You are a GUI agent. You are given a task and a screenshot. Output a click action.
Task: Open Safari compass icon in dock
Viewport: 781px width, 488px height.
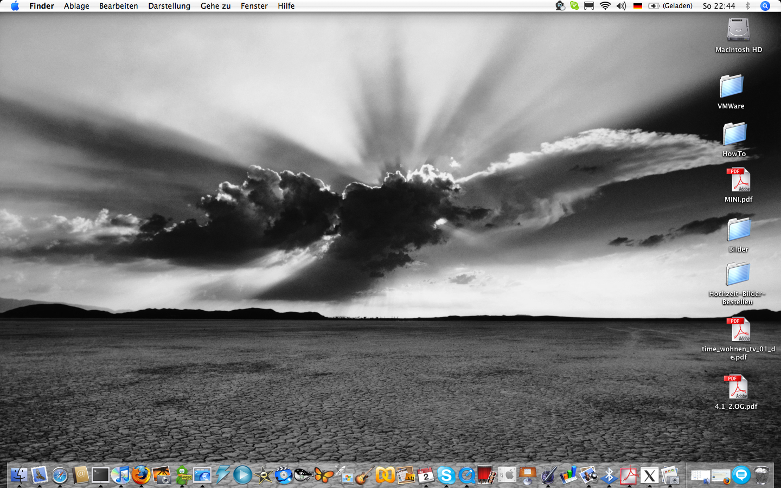[x=60, y=476]
